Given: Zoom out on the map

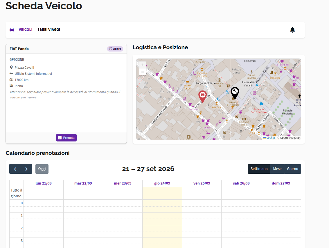Looking at the screenshot, I should [x=143, y=72].
